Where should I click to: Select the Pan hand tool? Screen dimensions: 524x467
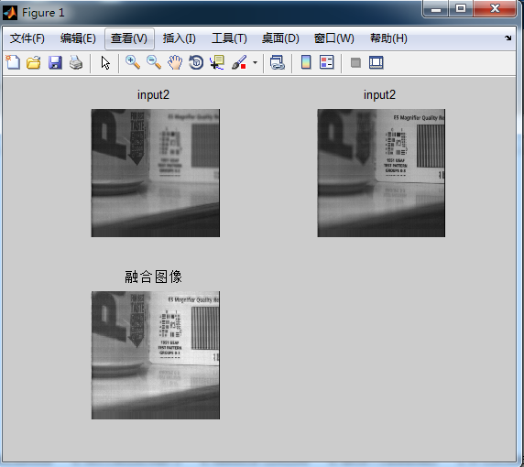pyautogui.click(x=175, y=62)
